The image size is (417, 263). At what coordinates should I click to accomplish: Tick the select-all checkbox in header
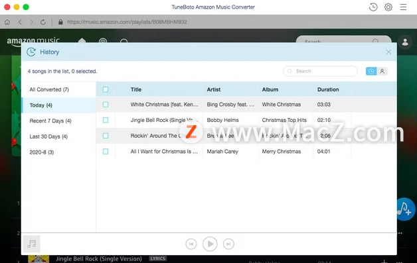[x=106, y=89]
